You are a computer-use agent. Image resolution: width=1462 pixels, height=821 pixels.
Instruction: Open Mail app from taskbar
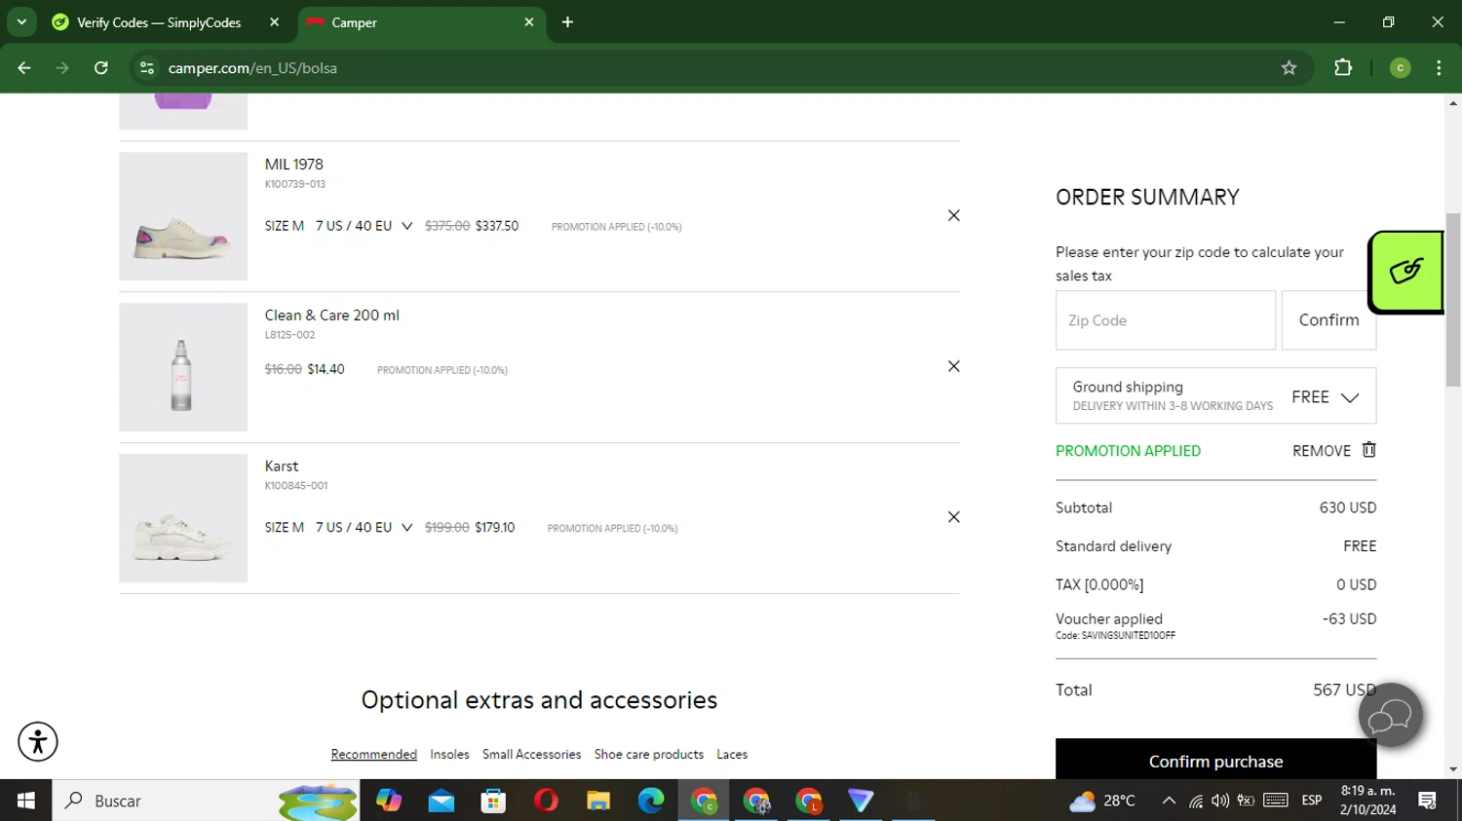point(441,801)
